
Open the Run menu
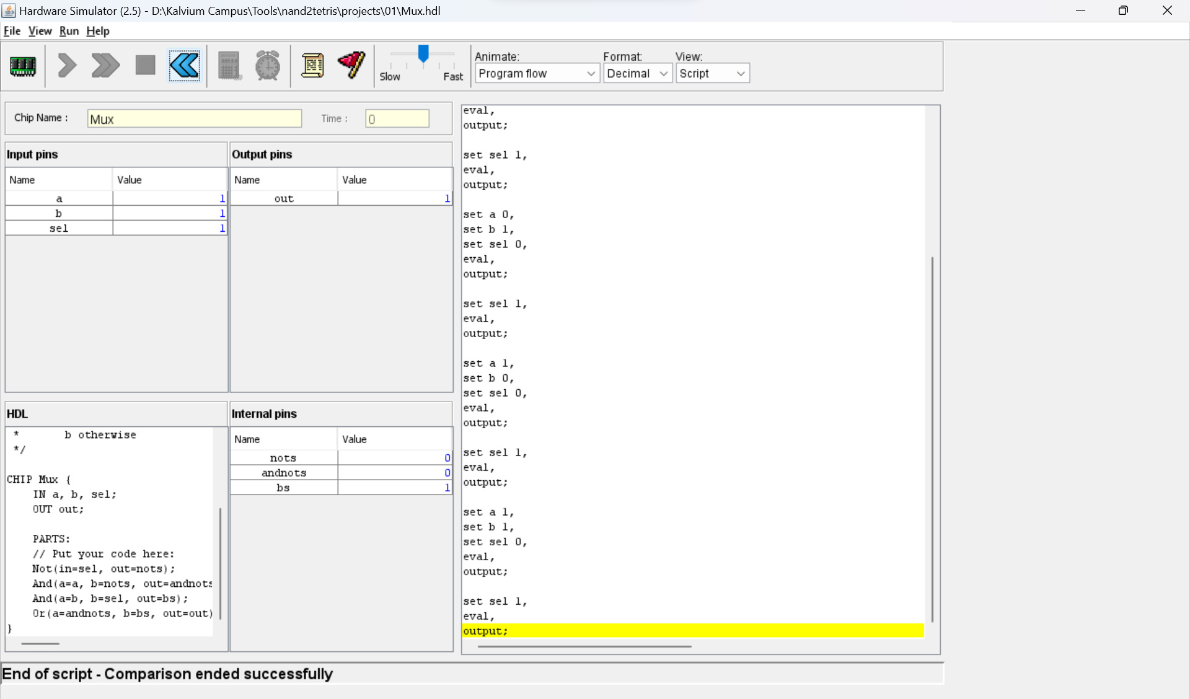pyautogui.click(x=69, y=31)
